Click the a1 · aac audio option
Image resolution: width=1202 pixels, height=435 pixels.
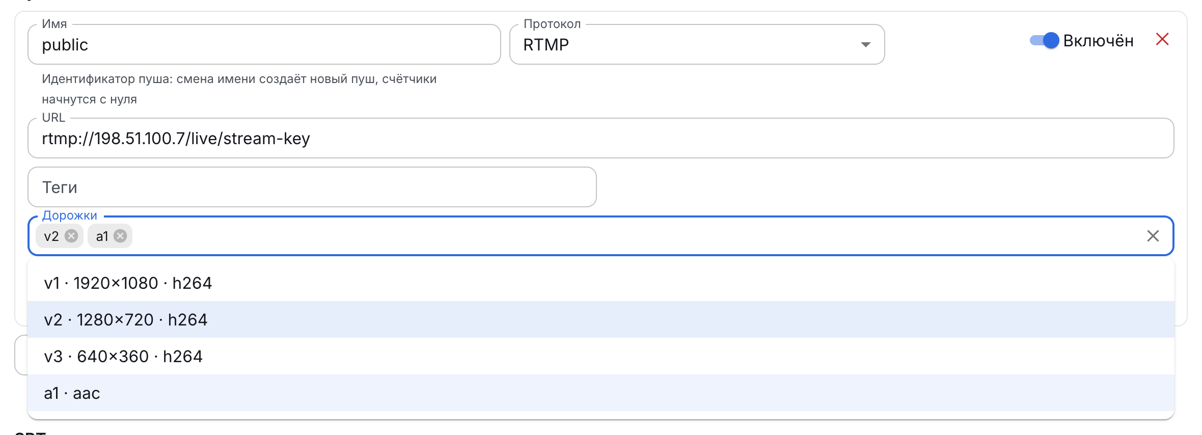coord(601,393)
